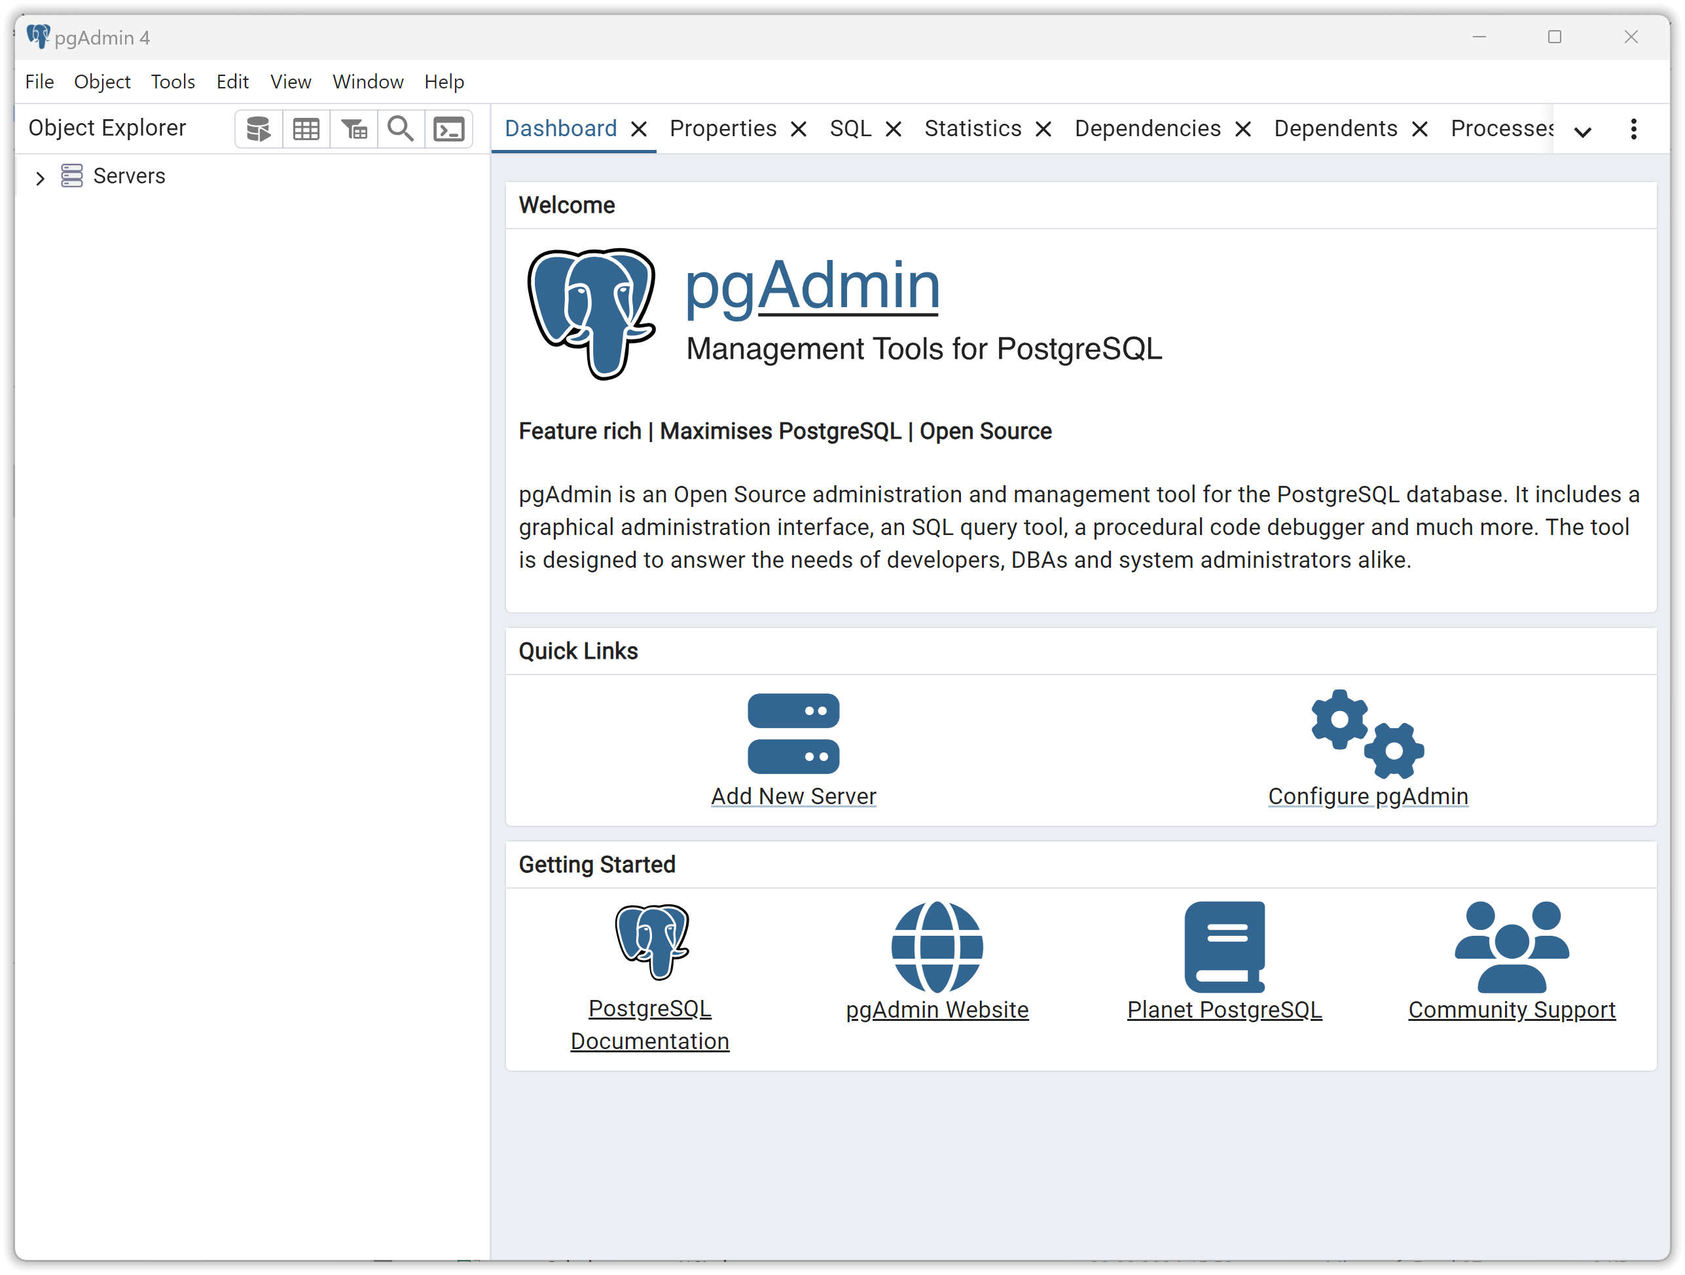The image size is (1685, 1275).
Task: Open View Data table grid icon
Action: tap(306, 129)
